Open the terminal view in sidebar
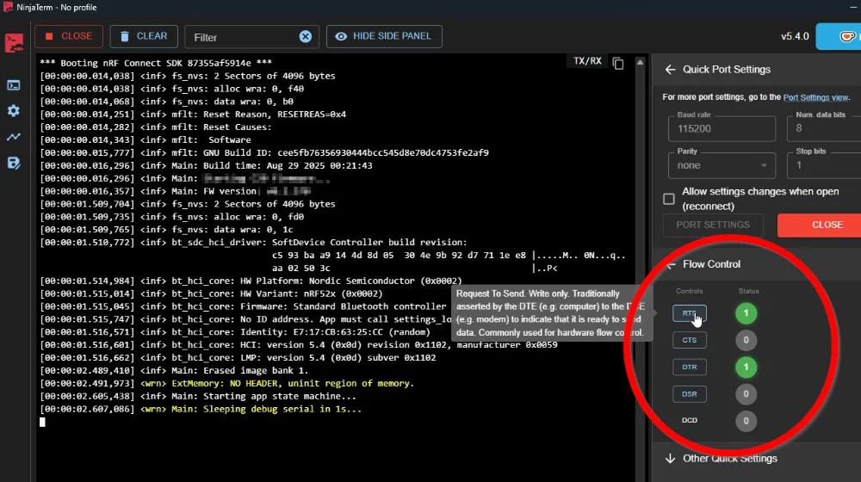 point(14,84)
